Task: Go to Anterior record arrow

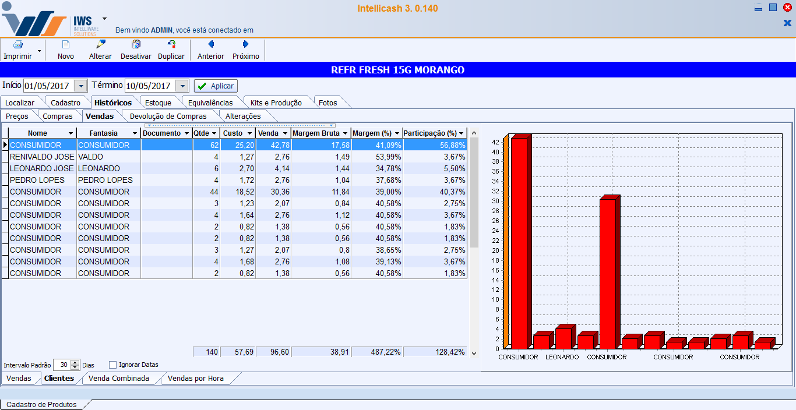Action: 211,44
